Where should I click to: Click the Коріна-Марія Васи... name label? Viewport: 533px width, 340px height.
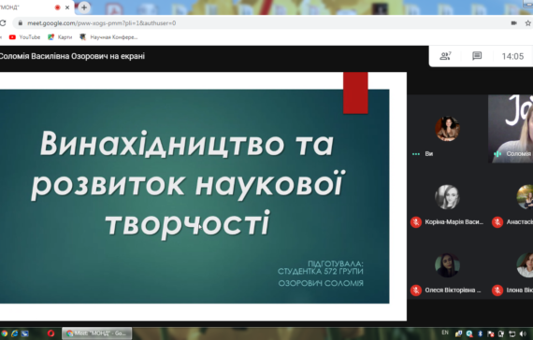[x=454, y=222]
